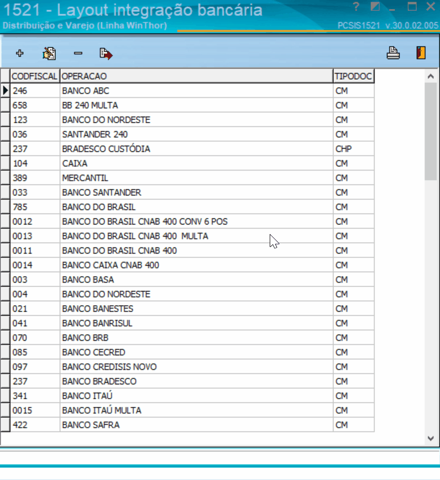Click the contrast square icon in title bar

(375, 6)
